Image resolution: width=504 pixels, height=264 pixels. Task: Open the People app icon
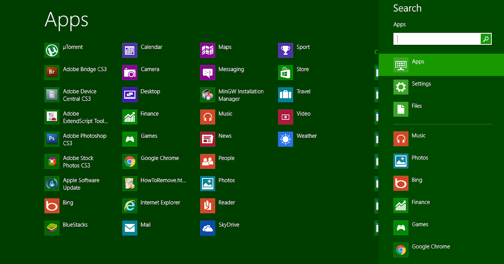[207, 161]
